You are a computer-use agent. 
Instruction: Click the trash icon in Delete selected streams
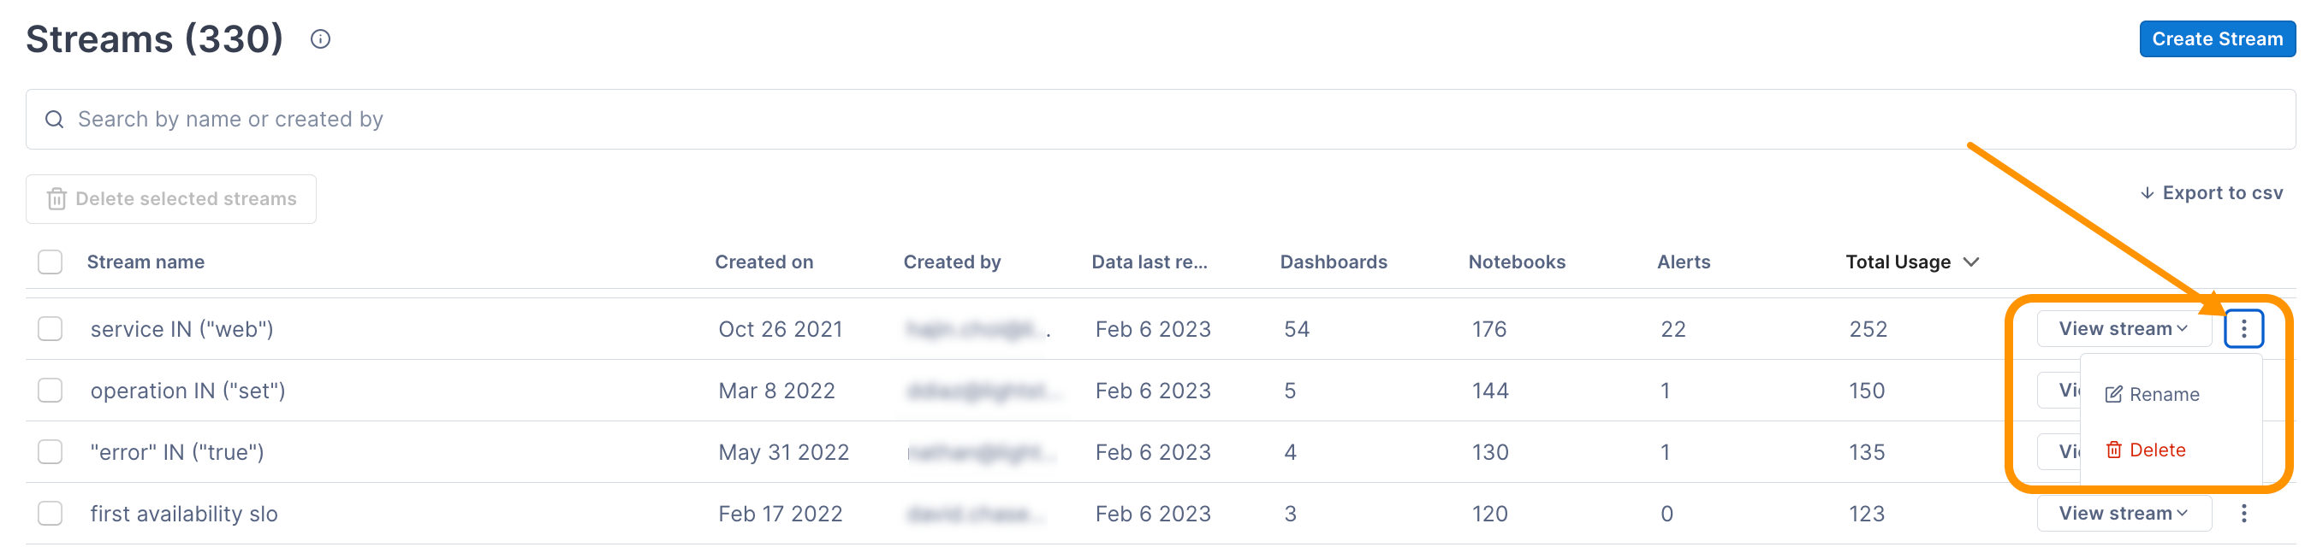click(56, 199)
